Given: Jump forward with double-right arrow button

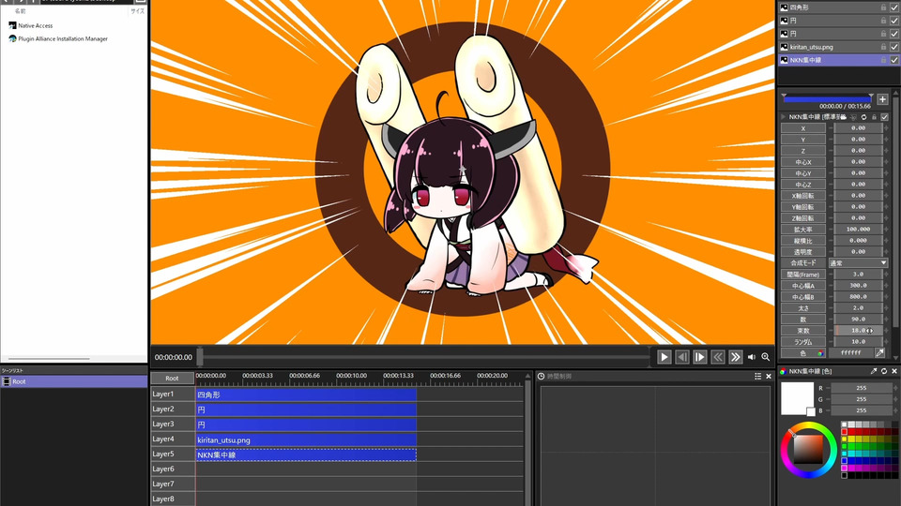Looking at the screenshot, I should coord(736,357).
